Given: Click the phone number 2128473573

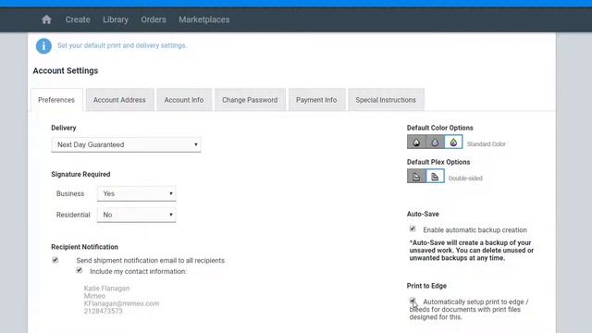Looking at the screenshot, I should [x=103, y=311].
